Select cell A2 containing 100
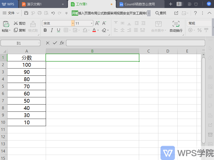Viewport: 214px width, 160px height. click(x=26, y=65)
